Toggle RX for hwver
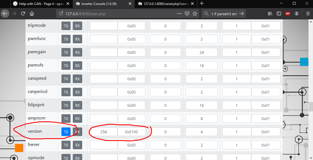 click(77, 145)
